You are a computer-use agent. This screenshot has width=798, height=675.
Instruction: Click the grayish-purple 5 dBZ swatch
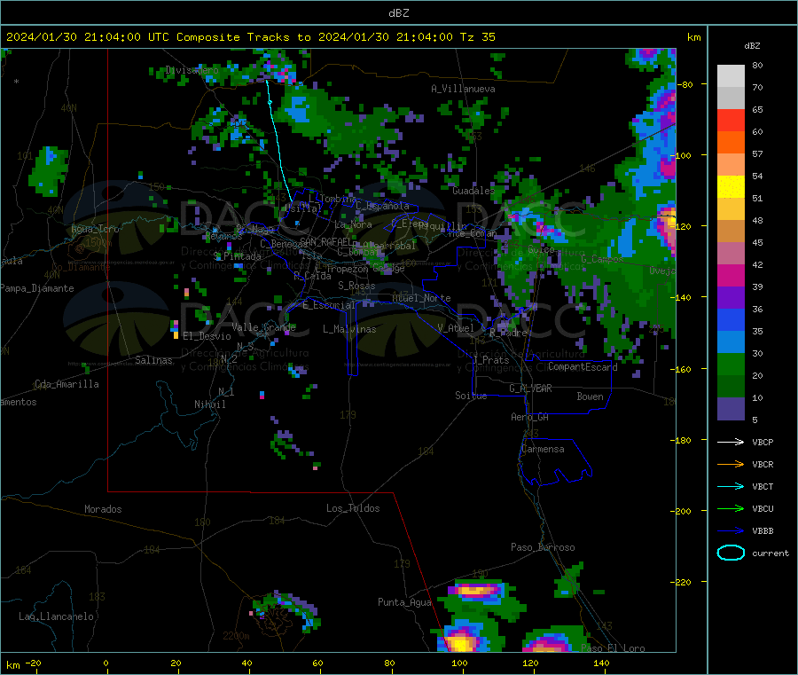[731, 409]
